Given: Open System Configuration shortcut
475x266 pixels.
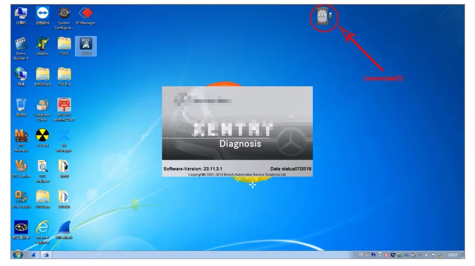Looking at the screenshot, I should [64, 18].
